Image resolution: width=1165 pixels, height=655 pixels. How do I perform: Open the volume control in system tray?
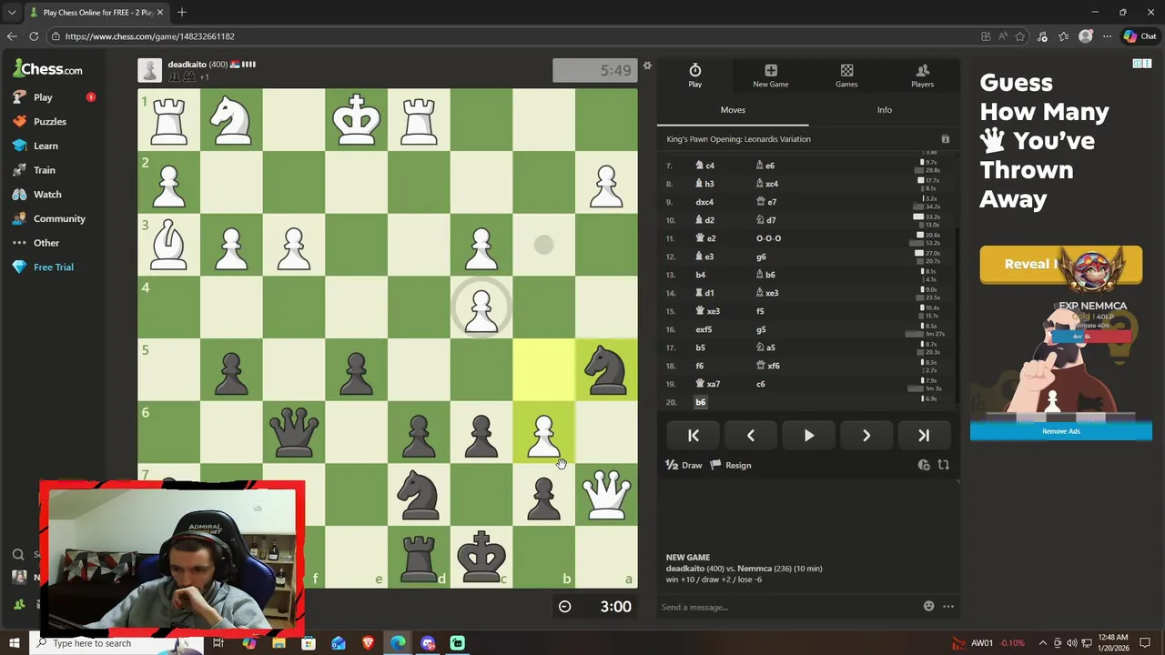1070,643
